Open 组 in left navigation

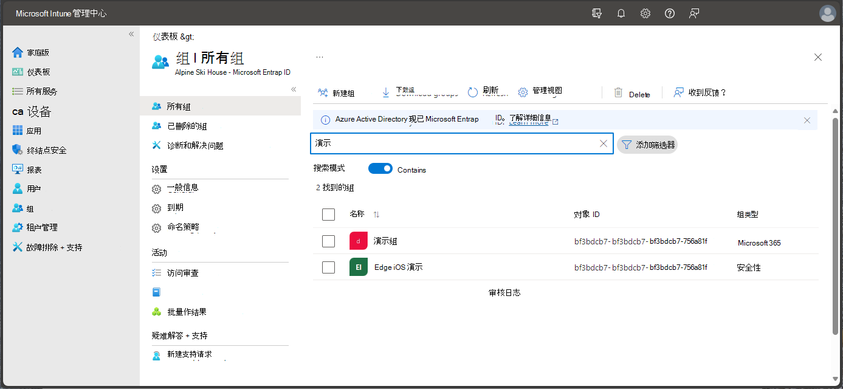[x=23, y=208]
